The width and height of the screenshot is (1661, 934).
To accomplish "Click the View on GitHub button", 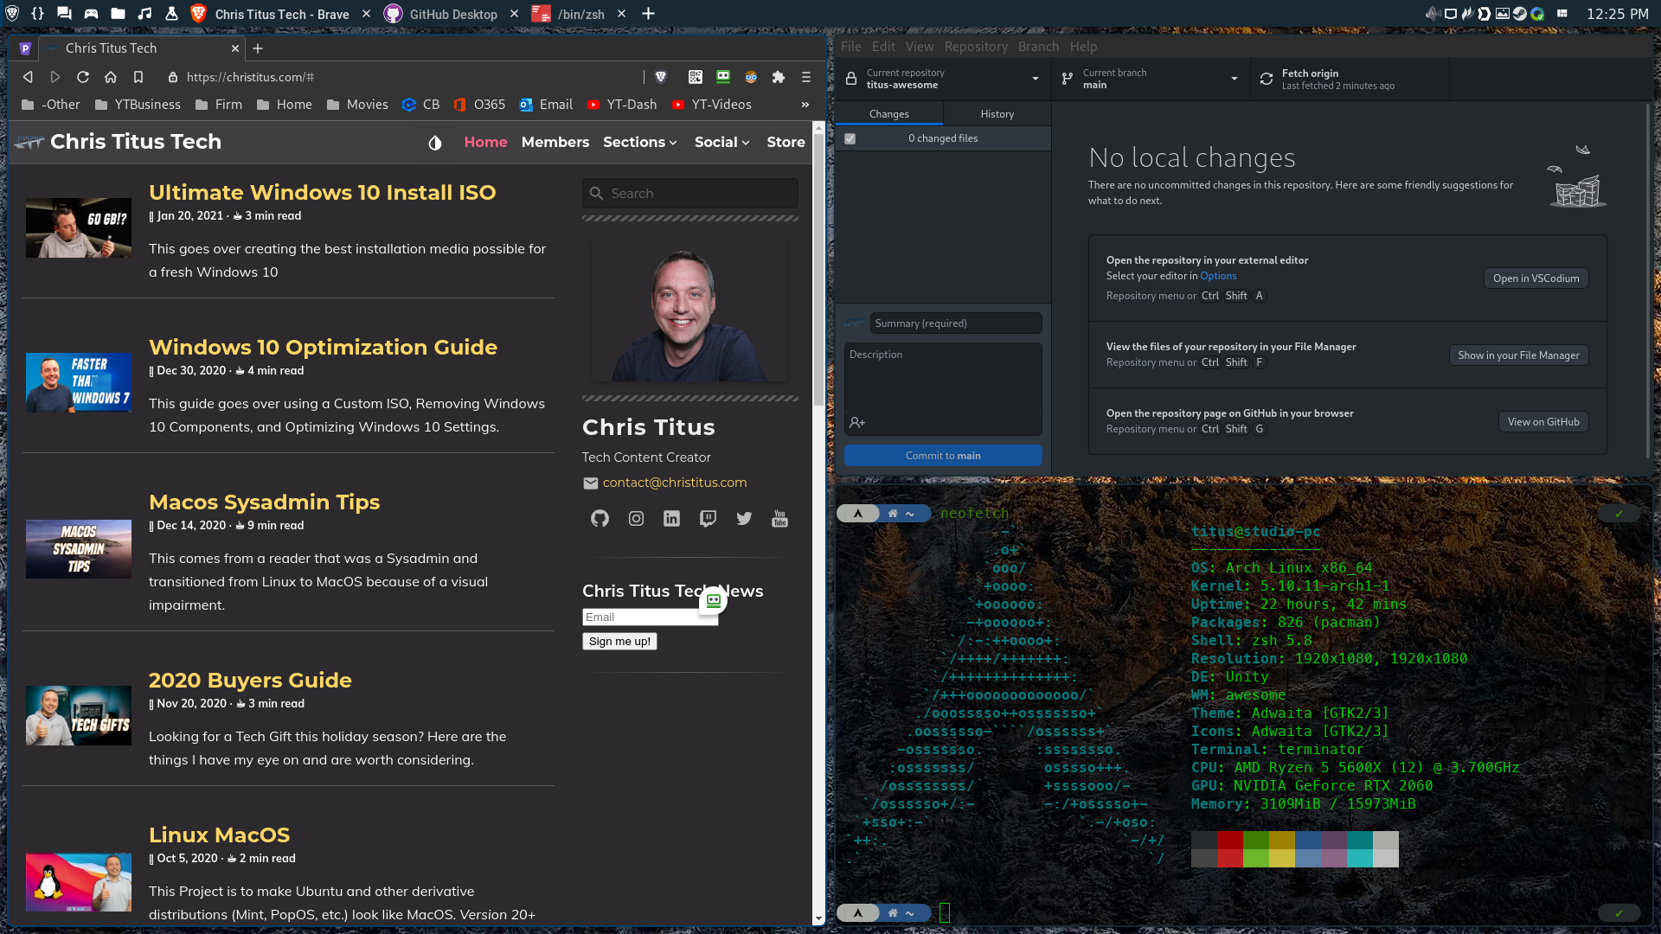I will click(1542, 422).
